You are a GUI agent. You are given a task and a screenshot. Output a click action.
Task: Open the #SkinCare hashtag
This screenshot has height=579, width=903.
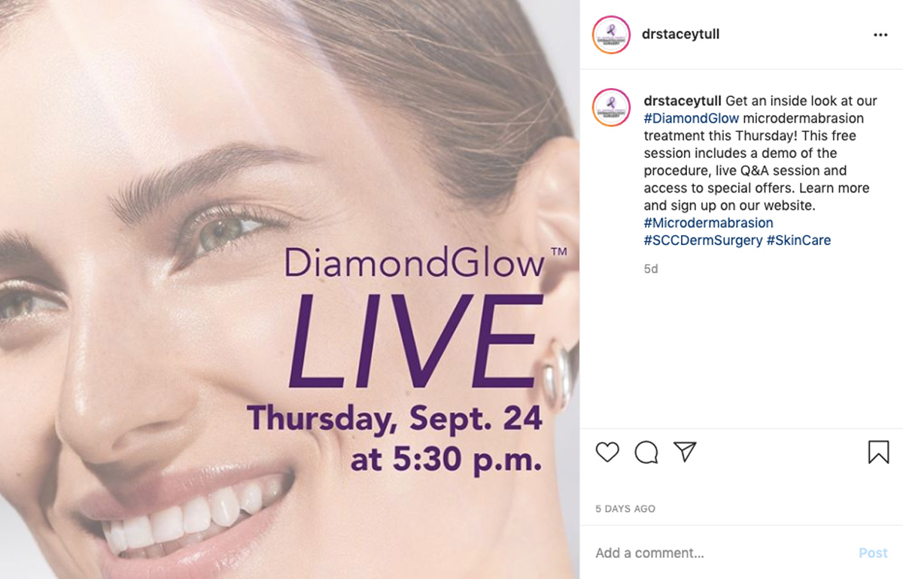point(798,241)
